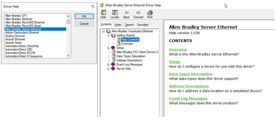This screenshot has width=277, height=120.
Task: Select Overview tree item under Getting Started
Action: click(127, 44)
